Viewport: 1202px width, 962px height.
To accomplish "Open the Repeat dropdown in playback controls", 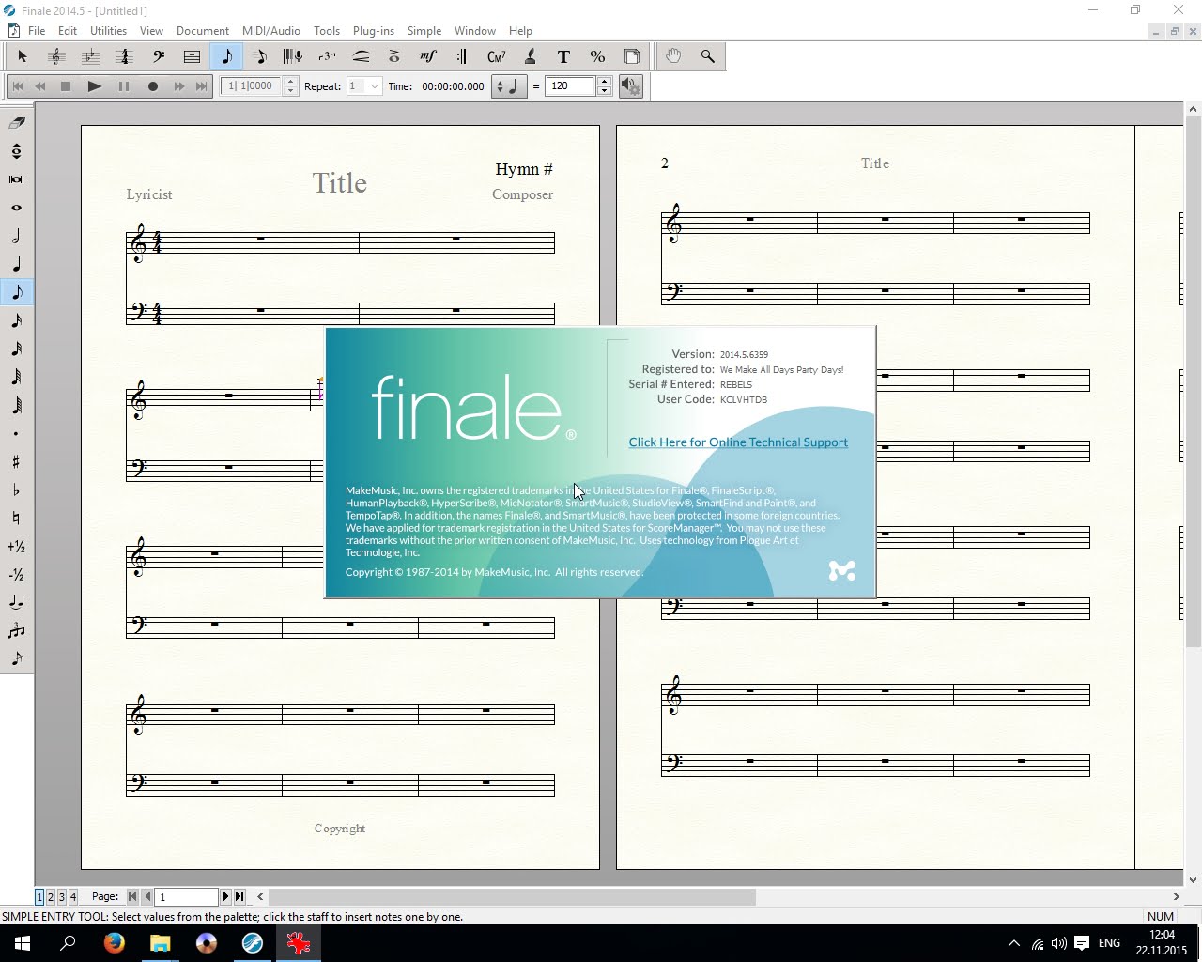I will pos(374,86).
